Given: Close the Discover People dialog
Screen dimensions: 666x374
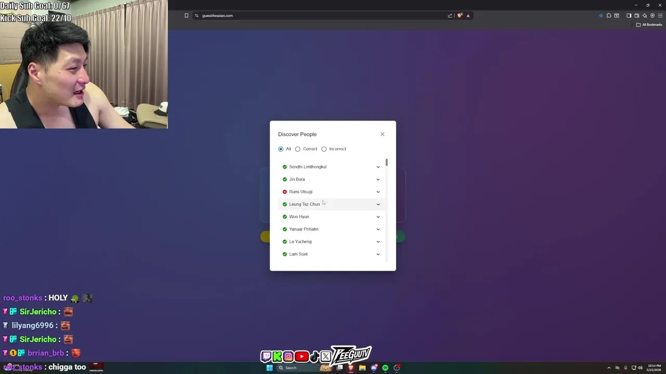Looking at the screenshot, I should coord(382,134).
